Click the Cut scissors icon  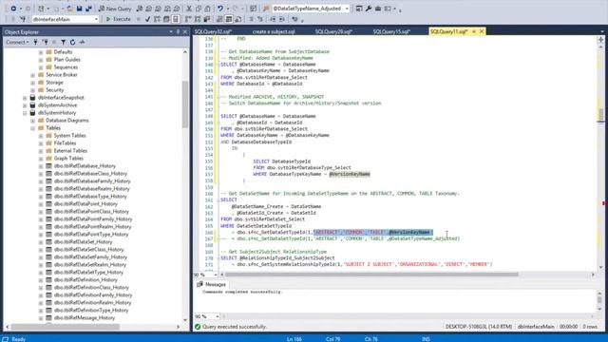pyautogui.click(x=189, y=9)
